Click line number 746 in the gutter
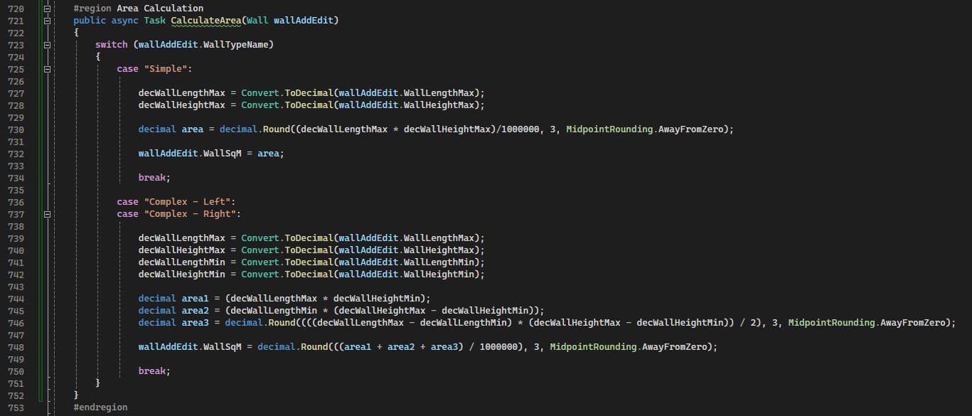 pyautogui.click(x=15, y=323)
